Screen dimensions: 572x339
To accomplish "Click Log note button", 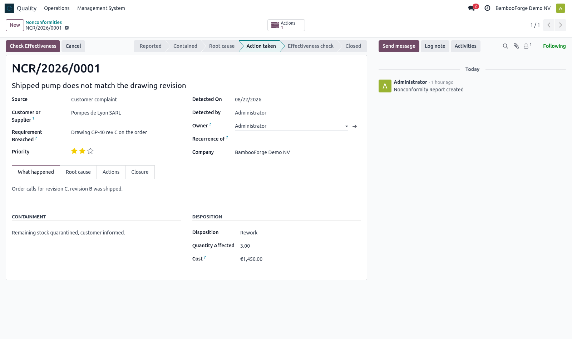I will [x=435, y=46].
